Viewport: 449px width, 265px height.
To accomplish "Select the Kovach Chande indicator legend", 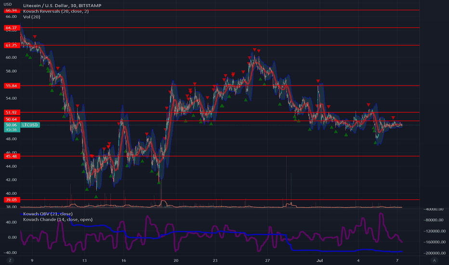I will (58, 219).
